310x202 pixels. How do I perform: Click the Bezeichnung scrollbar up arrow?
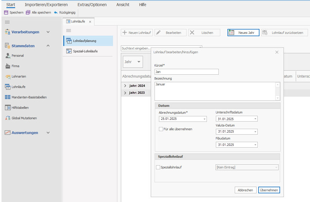coord(277,85)
